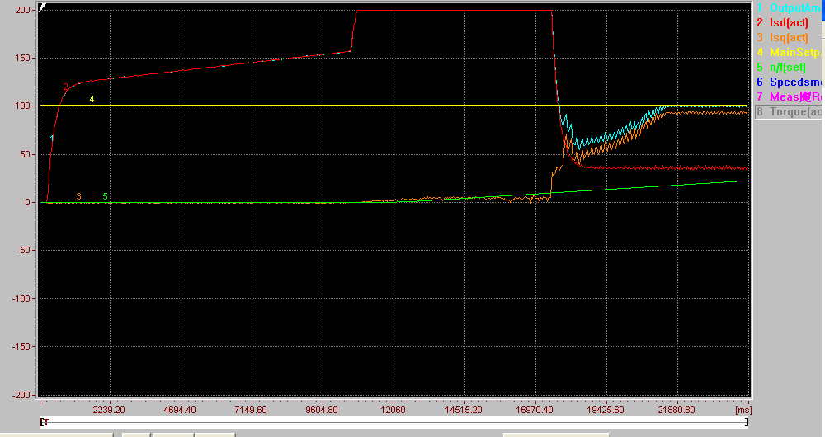825x437 pixels.
Task: Select curve 4 MainSetp. legend entry
Action: pos(790,52)
